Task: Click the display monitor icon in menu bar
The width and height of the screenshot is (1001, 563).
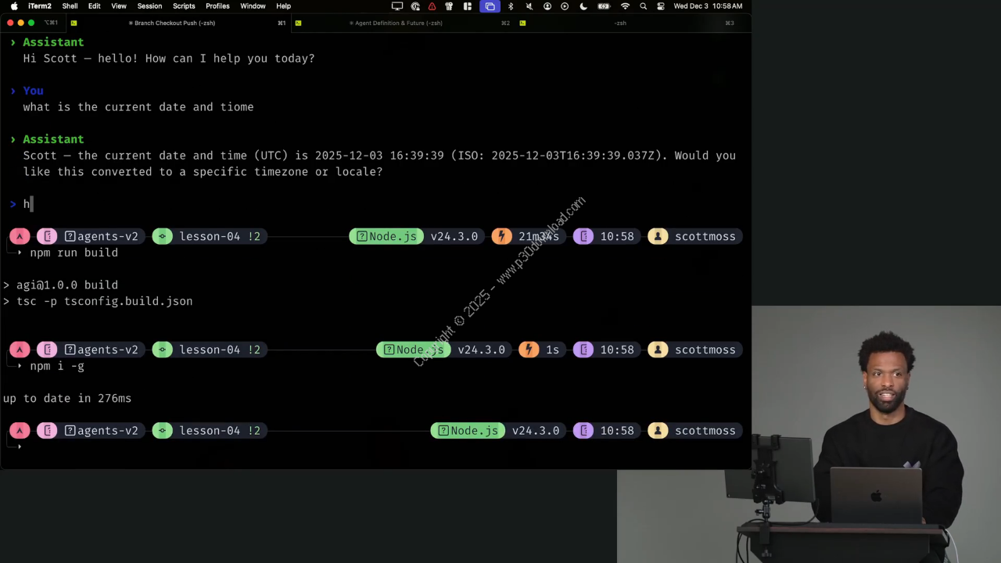Action: [x=397, y=6]
